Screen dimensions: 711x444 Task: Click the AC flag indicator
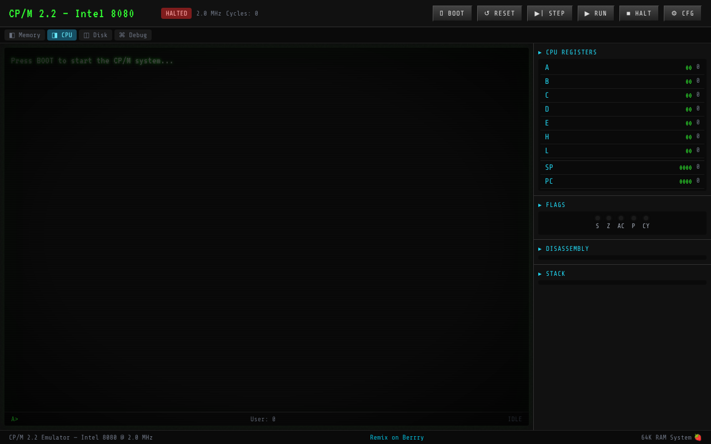click(621, 222)
